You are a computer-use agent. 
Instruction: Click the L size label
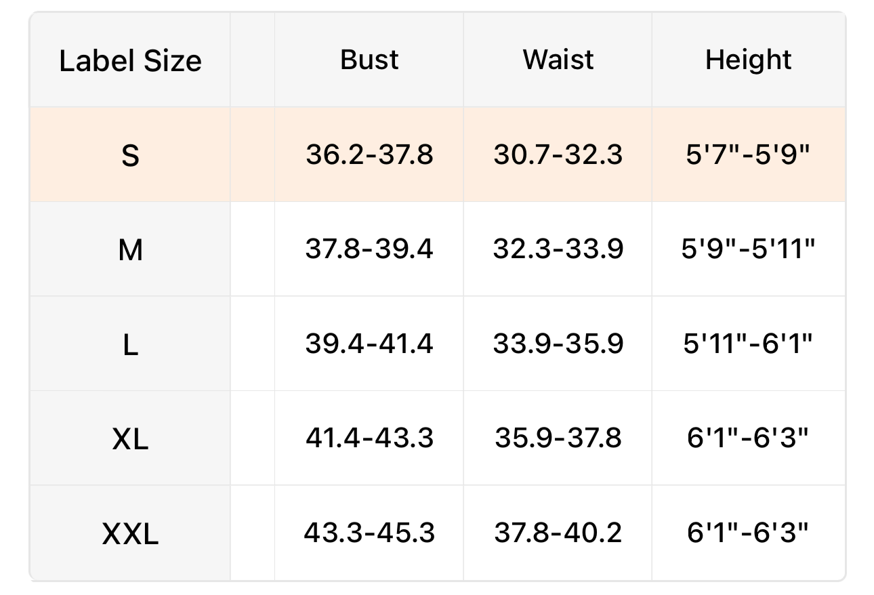click(x=130, y=344)
